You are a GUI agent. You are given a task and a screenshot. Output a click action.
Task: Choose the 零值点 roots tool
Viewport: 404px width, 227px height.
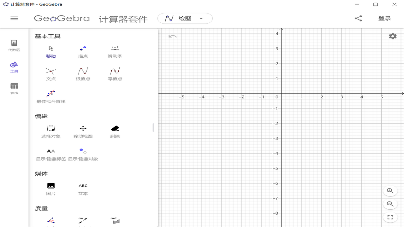click(x=115, y=73)
